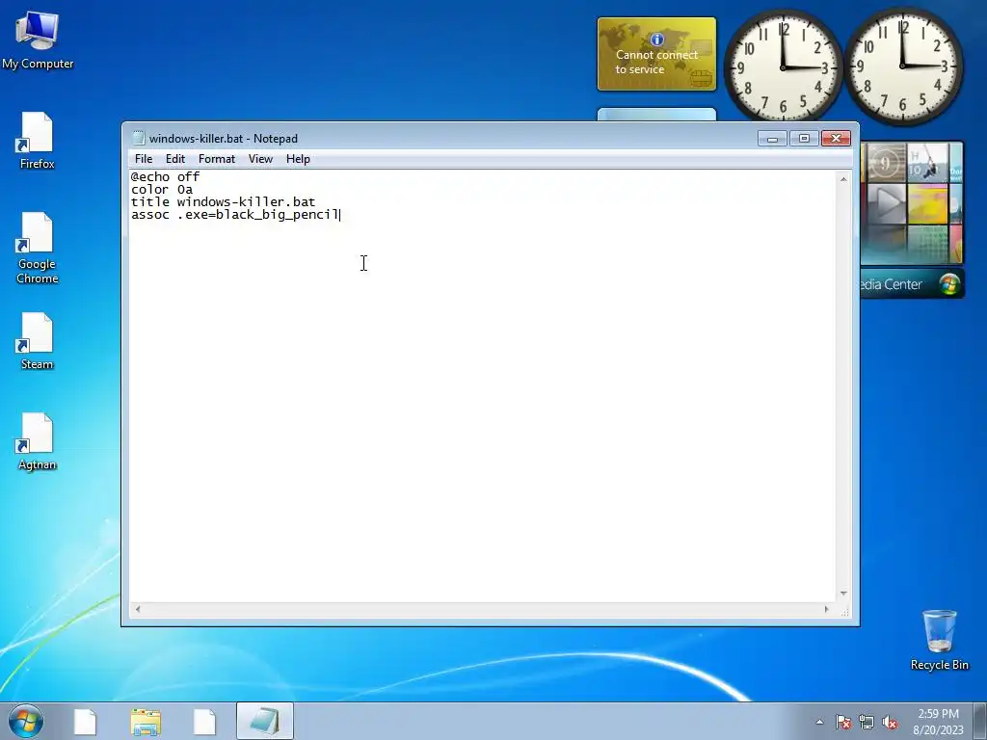This screenshot has height=740, width=987.
Task: Select the Notepad taskbar button
Action: pyautogui.click(x=265, y=721)
